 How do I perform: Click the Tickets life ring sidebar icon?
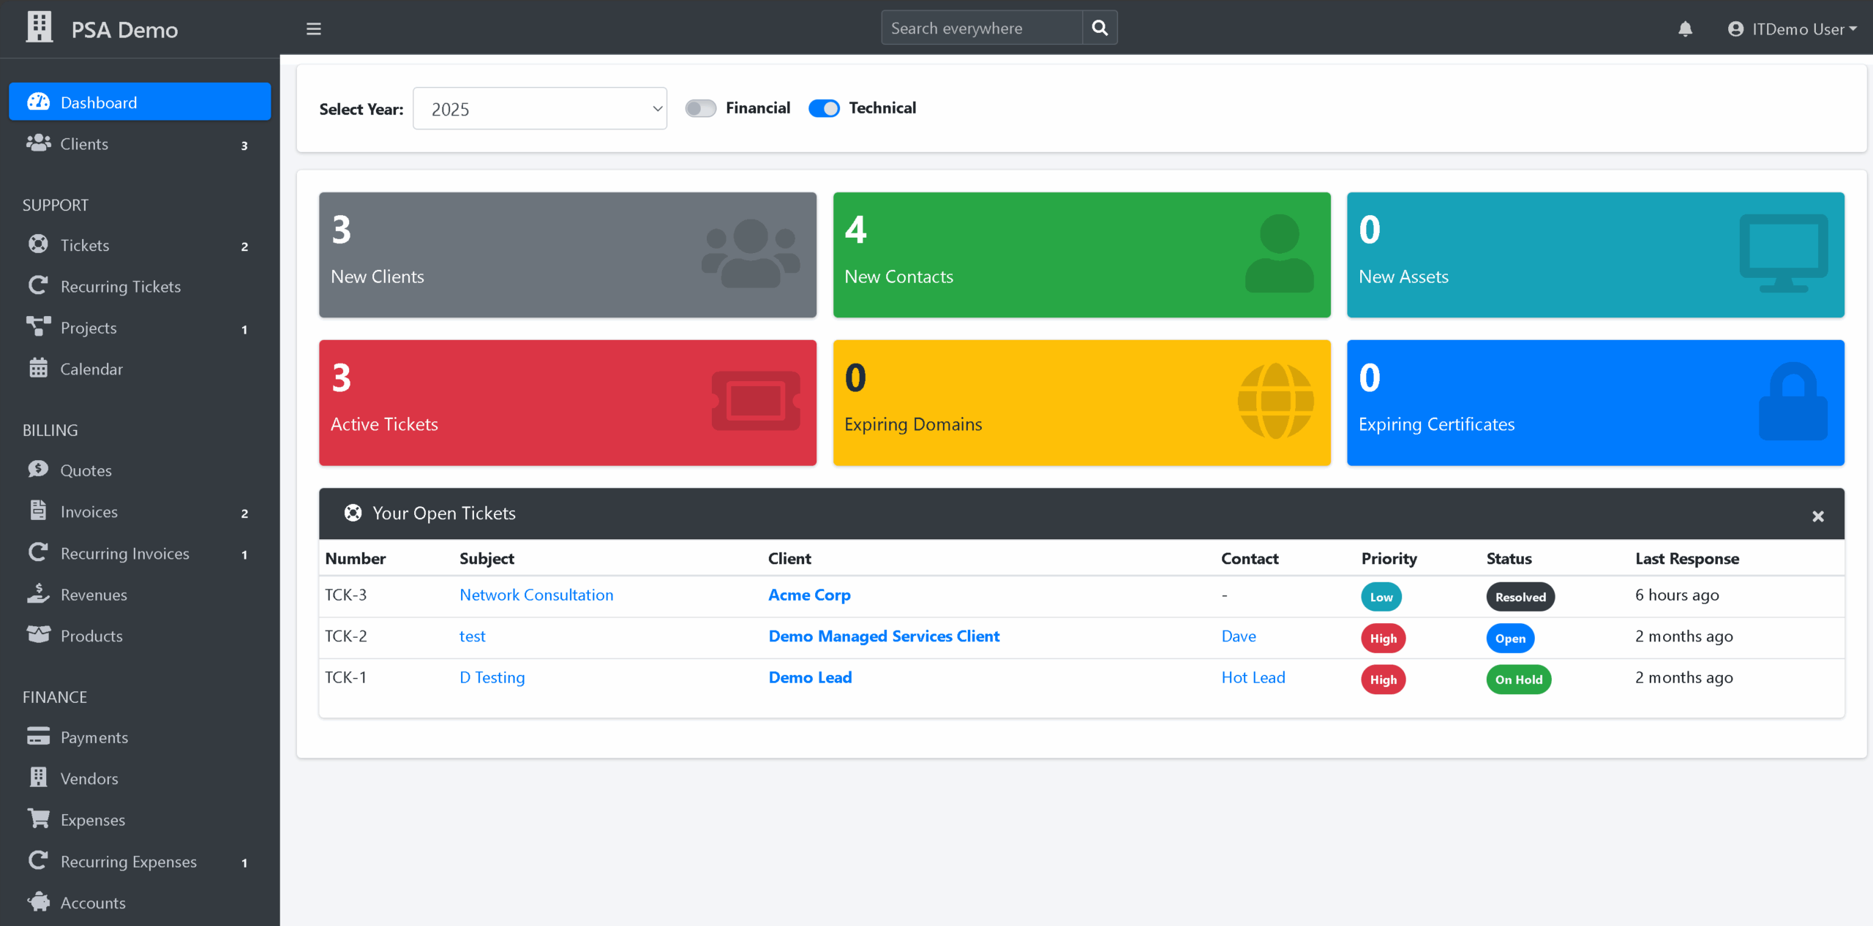coord(38,244)
